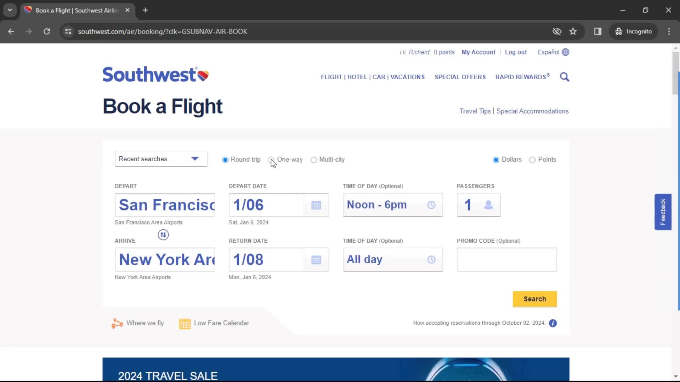The height and width of the screenshot is (382, 680).
Task: Click the Where we fly link
Action: (x=145, y=323)
